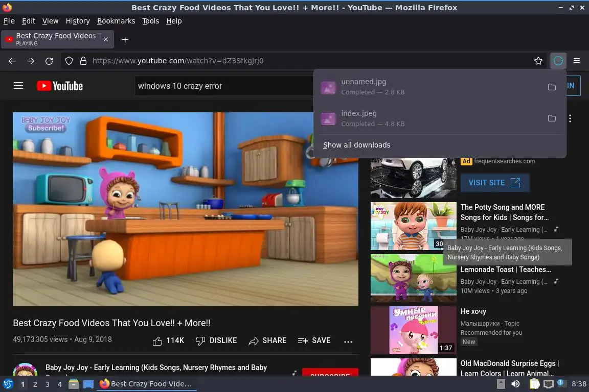Save the video to a playlist
The width and height of the screenshot is (589, 392).
(x=314, y=340)
